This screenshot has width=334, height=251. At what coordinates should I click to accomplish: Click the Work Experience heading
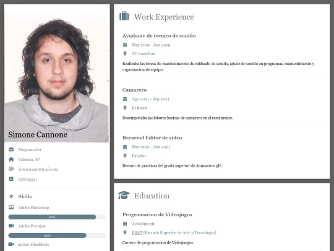[x=164, y=17]
